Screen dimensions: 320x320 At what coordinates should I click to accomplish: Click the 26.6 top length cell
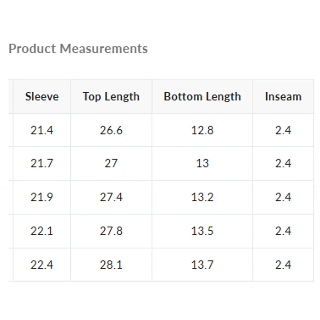tap(111, 130)
